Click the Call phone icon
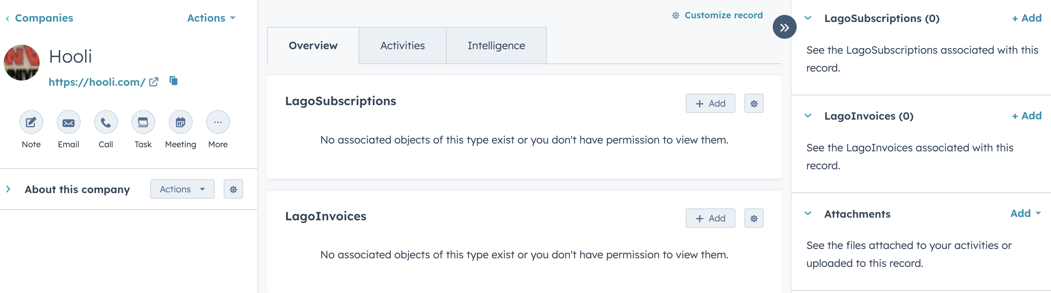Image resolution: width=1051 pixels, height=293 pixels. pos(106,122)
